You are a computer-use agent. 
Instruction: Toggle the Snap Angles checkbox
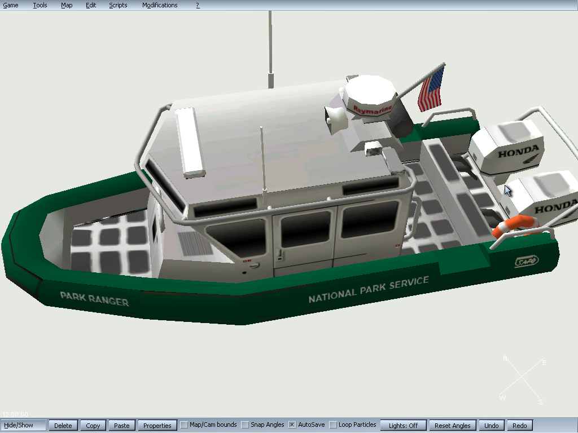pyautogui.click(x=245, y=425)
